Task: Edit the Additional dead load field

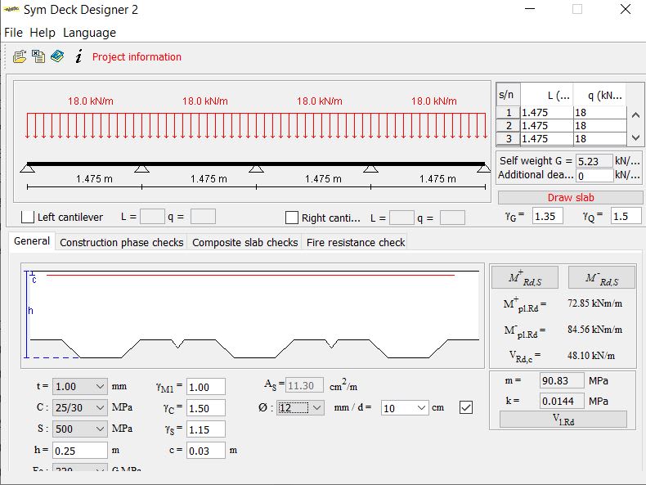Action: pos(594,176)
